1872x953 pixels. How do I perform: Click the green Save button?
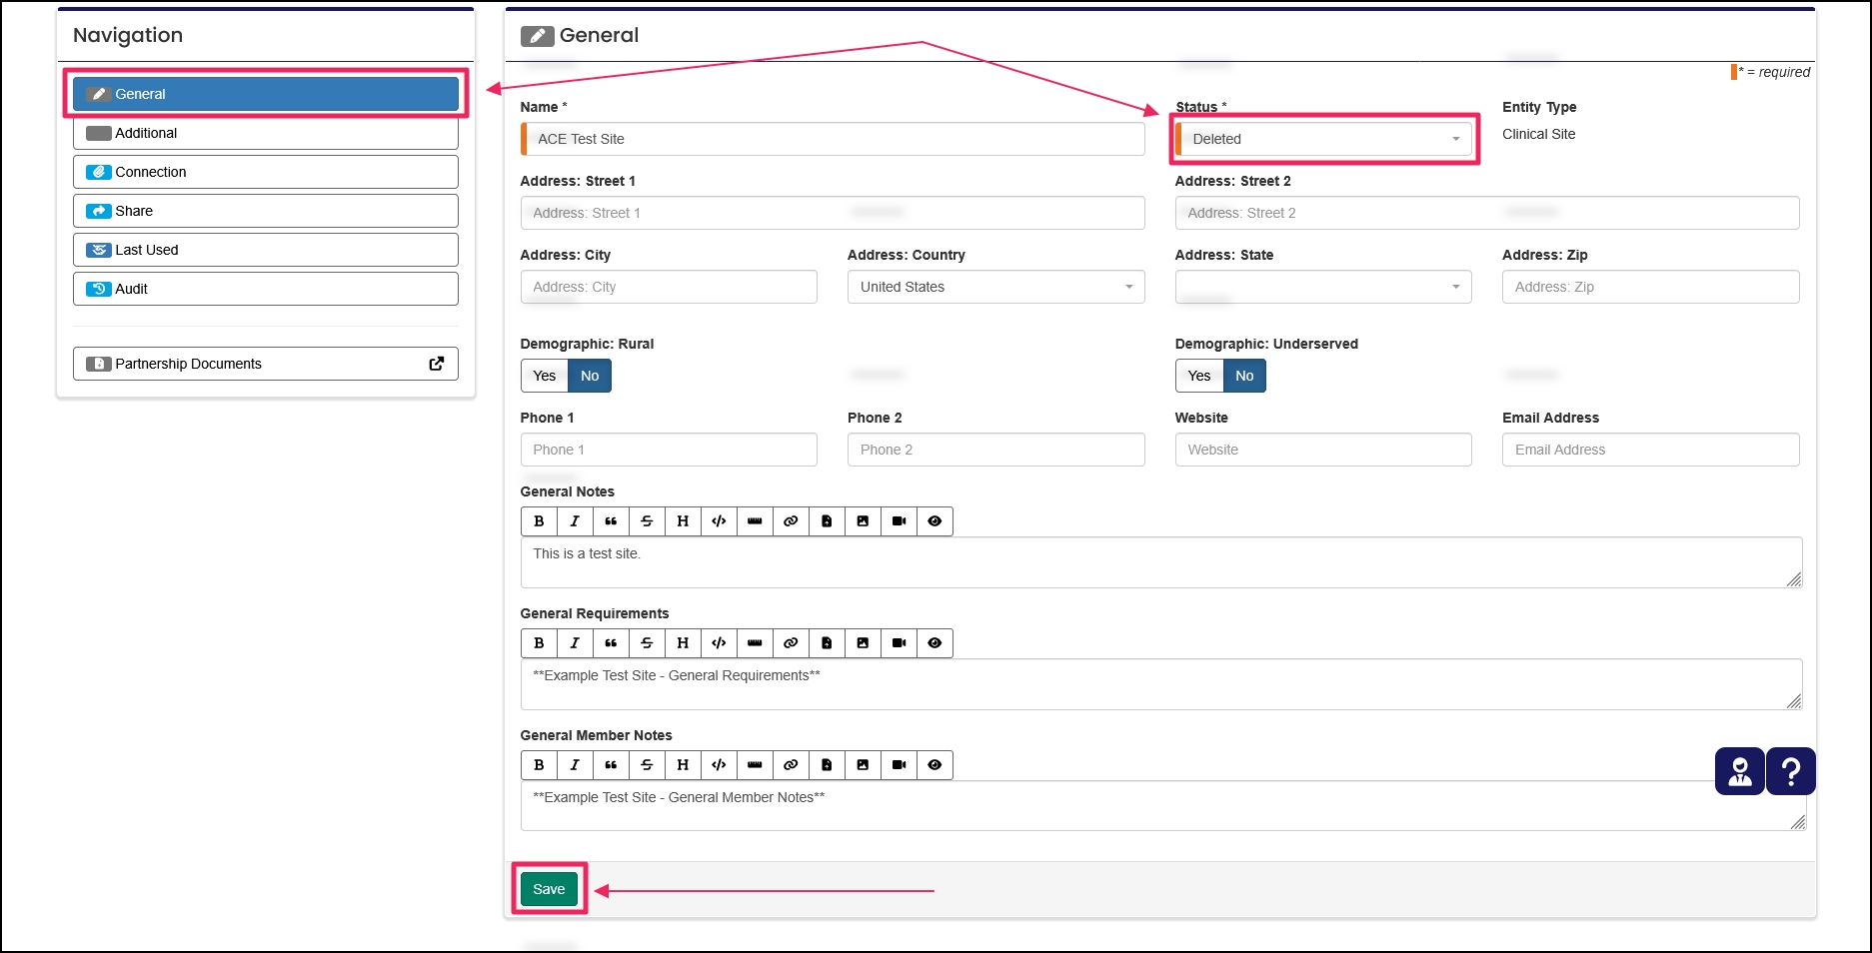[549, 889]
